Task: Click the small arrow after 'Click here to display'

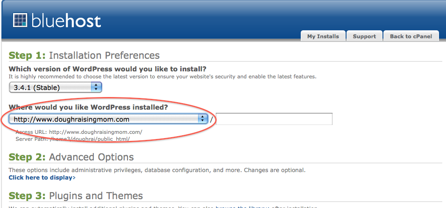Action: (74, 178)
